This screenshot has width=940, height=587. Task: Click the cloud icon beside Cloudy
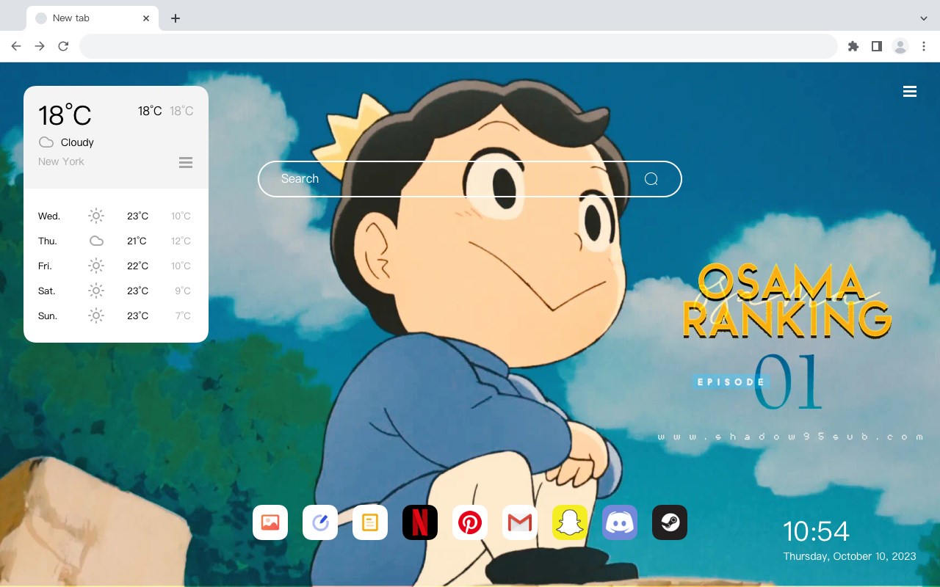pyautogui.click(x=46, y=142)
